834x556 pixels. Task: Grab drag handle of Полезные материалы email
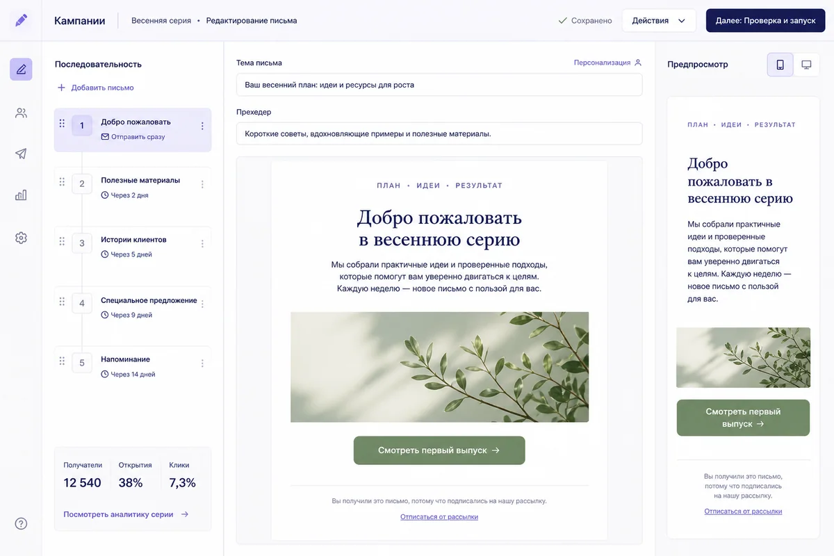click(x=62, y=182)
